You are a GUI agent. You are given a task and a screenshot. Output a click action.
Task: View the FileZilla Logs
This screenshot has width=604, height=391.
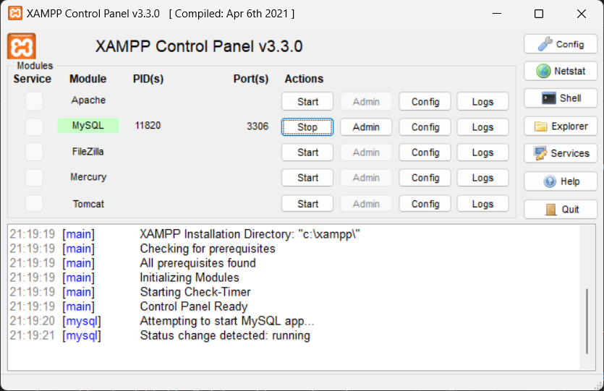tap(482, 152)
